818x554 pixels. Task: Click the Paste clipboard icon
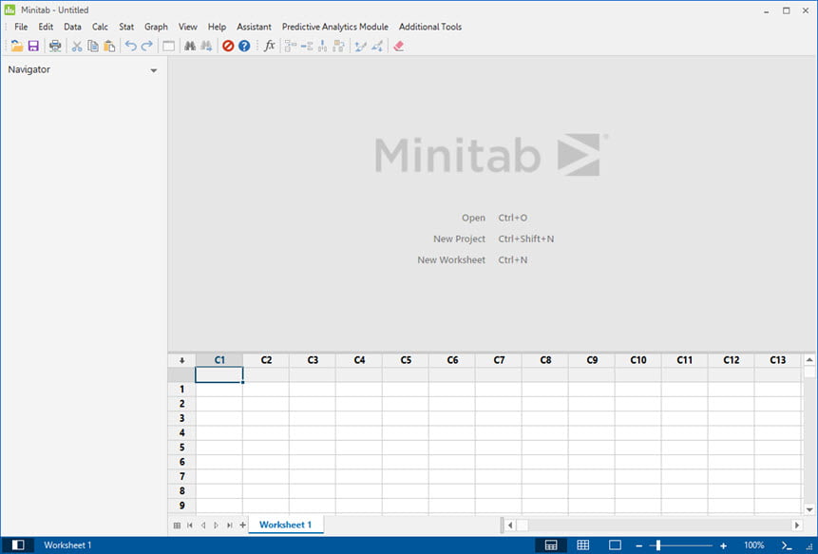pyautogui.click(x=109, y=46)
